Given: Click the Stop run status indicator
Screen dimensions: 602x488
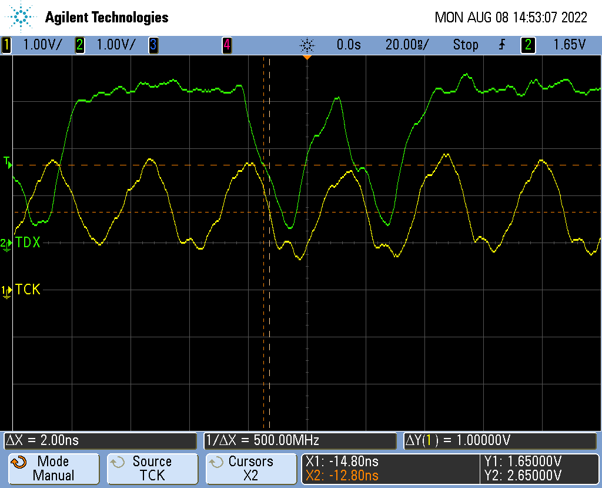Looking at the screenshot, I should 465,45.
